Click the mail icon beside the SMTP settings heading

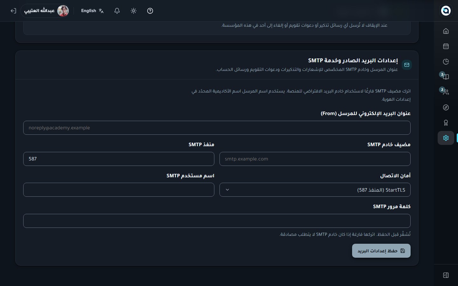coord(407,65)
